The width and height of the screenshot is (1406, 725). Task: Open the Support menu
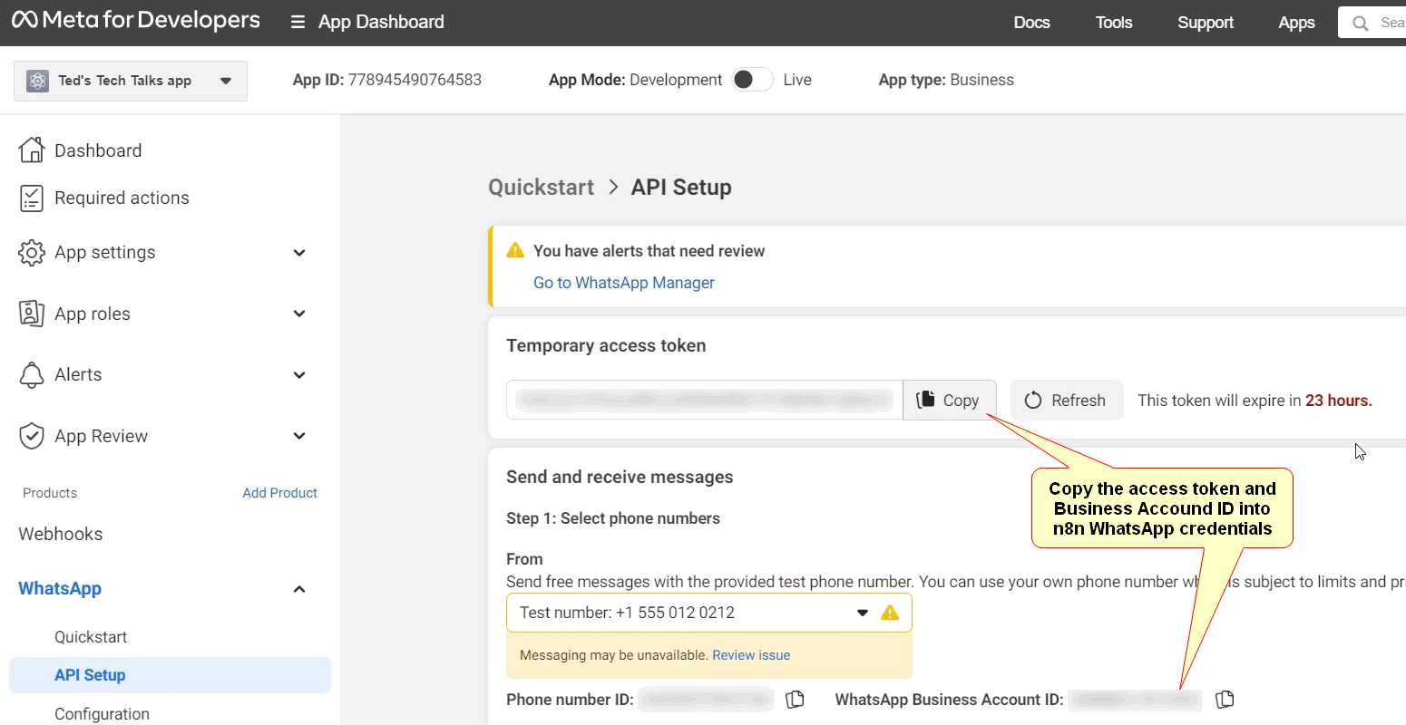pos(1206,23)
